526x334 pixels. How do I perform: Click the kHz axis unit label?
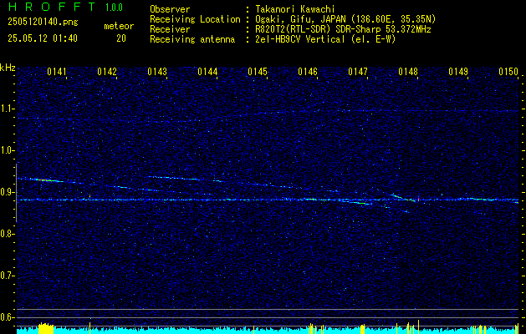tap(8, 68)
